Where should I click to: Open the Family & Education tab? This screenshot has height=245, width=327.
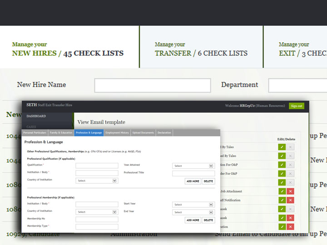[x=60, y=133]
